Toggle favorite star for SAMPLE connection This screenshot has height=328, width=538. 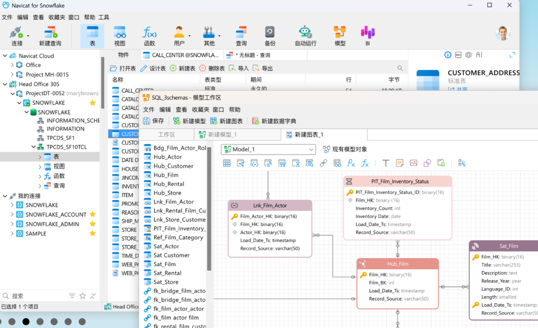[92, 233]
